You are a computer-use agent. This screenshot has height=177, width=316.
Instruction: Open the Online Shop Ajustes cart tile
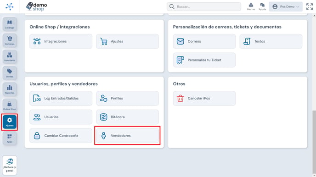click(127, 41)
